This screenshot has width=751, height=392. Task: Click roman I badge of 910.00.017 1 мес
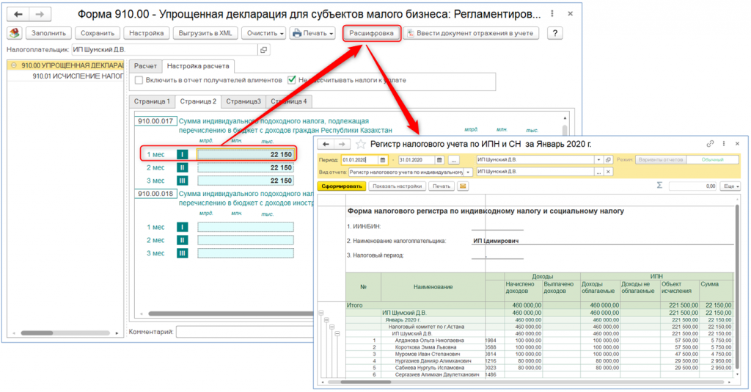tap(182, 154)
